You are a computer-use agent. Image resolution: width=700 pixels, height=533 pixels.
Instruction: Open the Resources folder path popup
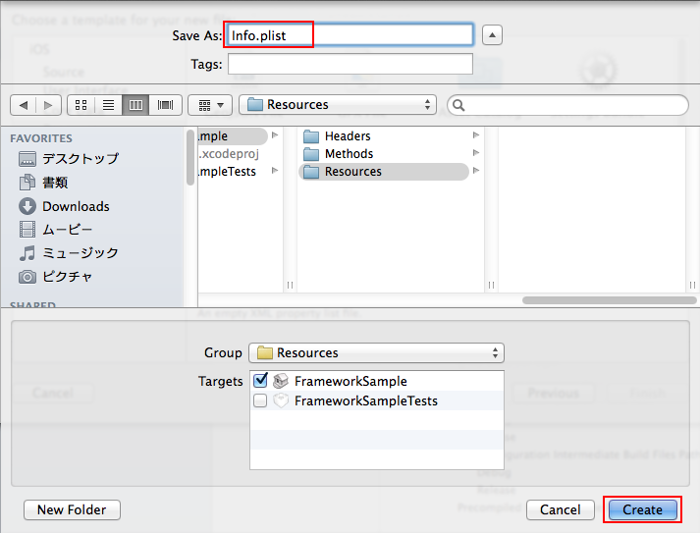tap(338, 105)
